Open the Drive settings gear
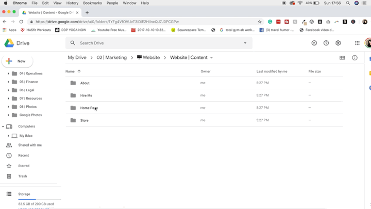The width and height of the screenshot is (371, 209). point(338,43)
